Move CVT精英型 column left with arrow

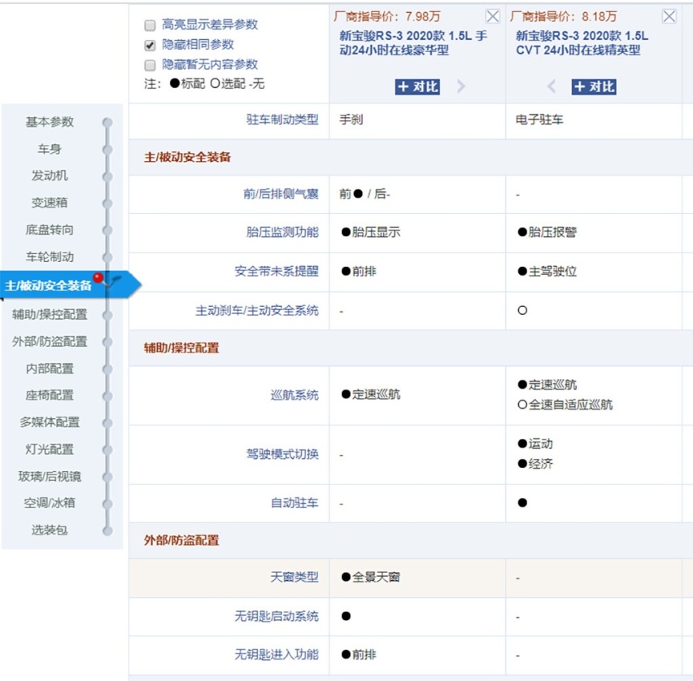click(x=551, y=86)
